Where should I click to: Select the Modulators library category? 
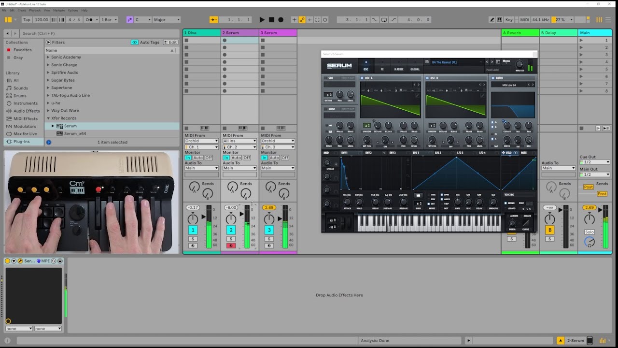click(x=25, y=127)
